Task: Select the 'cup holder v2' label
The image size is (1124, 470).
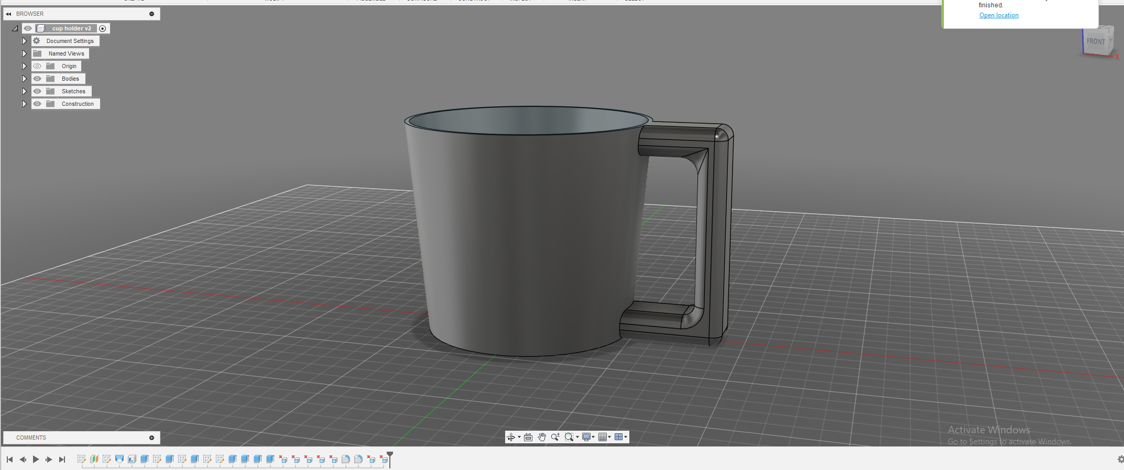Action: coord(72,28)
